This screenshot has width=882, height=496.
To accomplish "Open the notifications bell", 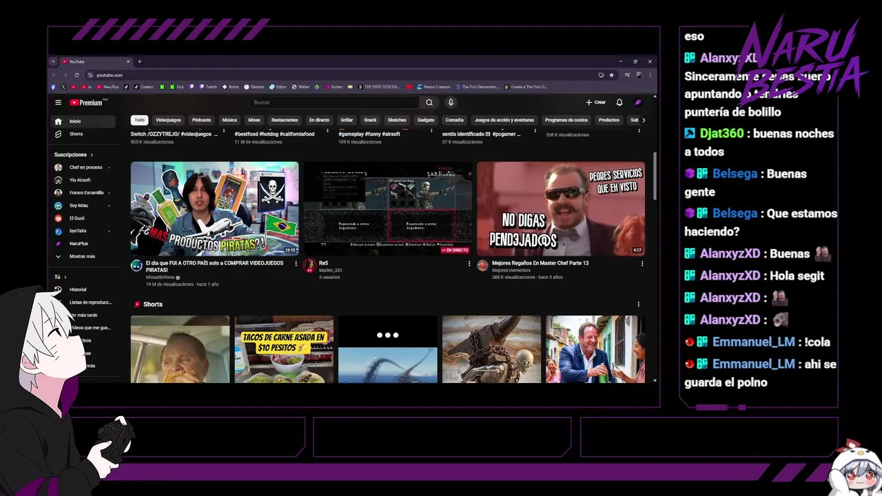I will 619,103.
